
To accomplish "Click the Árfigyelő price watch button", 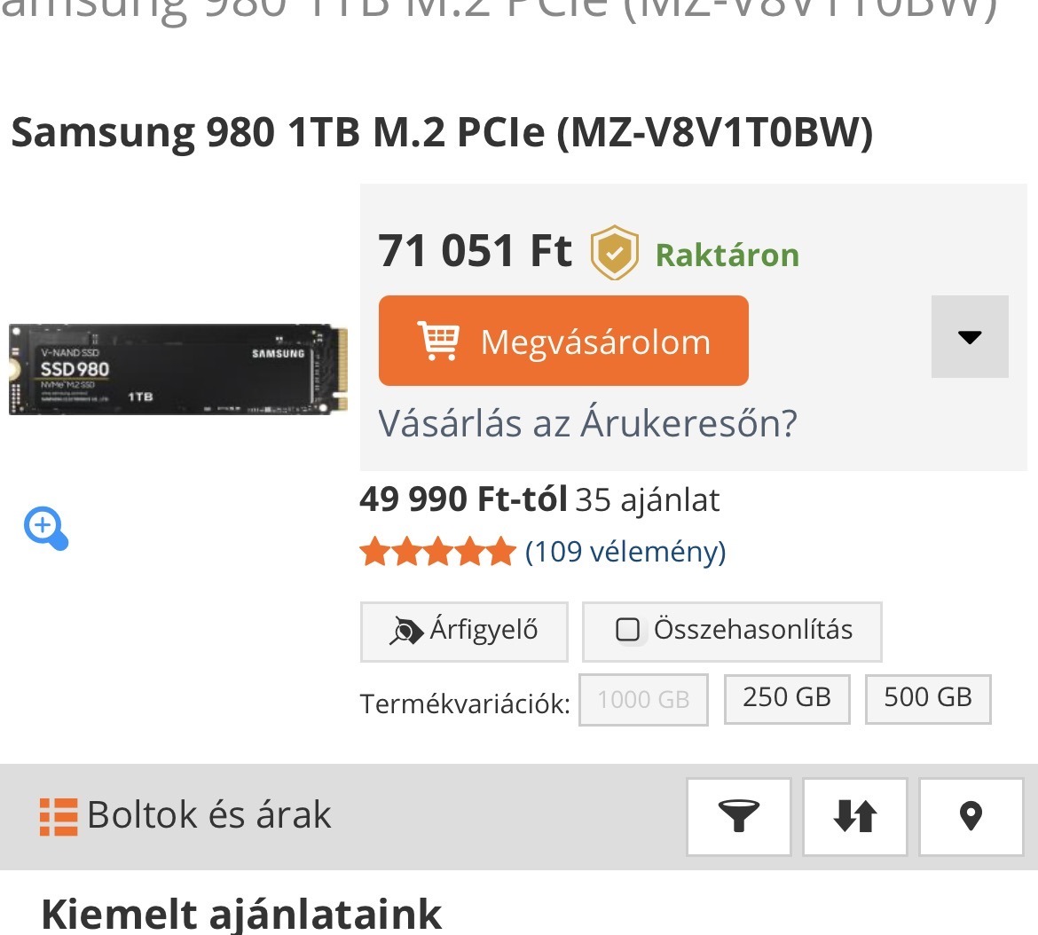I will point(464,632).
